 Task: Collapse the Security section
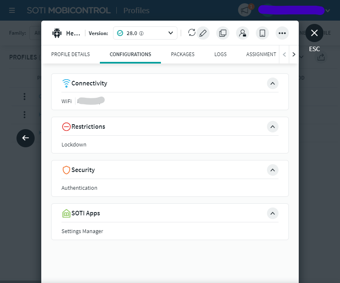tap(272, 170)
